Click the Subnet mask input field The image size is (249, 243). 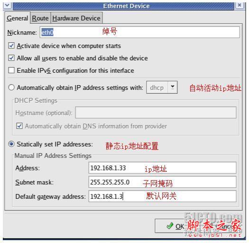(x=162, y=182)
